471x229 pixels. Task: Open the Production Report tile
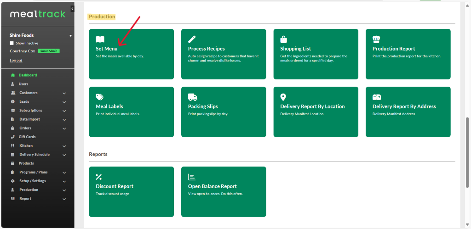tap(408, 54)
